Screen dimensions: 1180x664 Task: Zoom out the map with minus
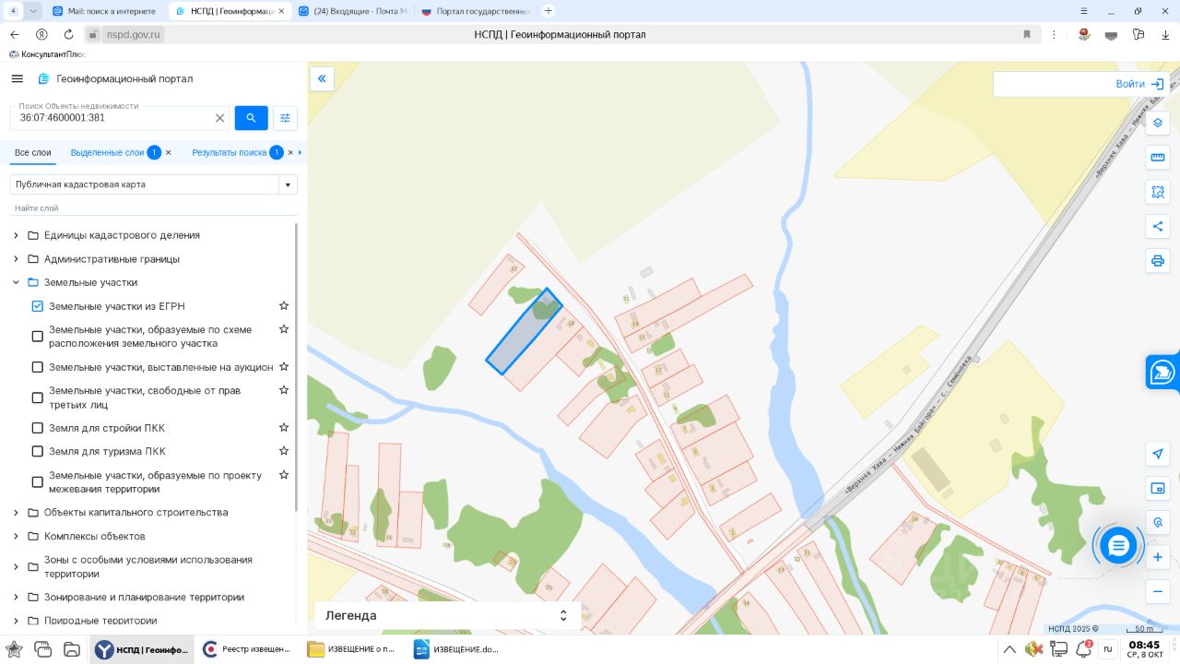point(1158,591)
